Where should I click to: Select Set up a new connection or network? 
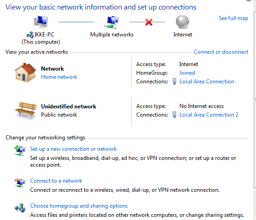pyautogui.click(x=73, y=149)
